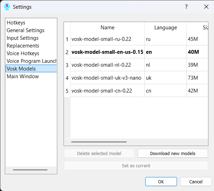The image size is (214, 191).
Task: Click the cn language cell
Action: click(x=165, y=91)
